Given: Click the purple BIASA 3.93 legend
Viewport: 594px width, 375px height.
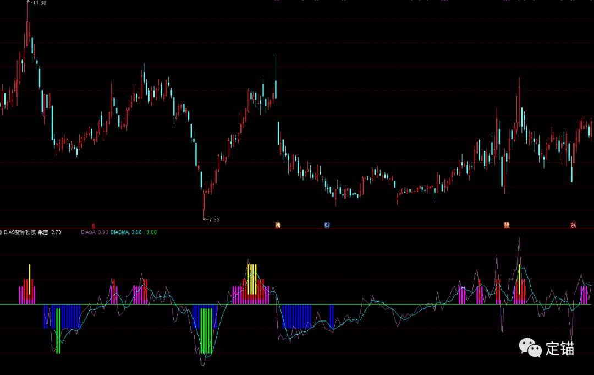Looking at the screenshot, I should pos(94,232).
